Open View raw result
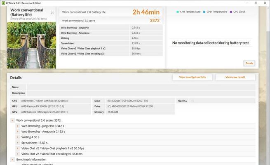Viewport: 270px width, 165px height. 235,77
